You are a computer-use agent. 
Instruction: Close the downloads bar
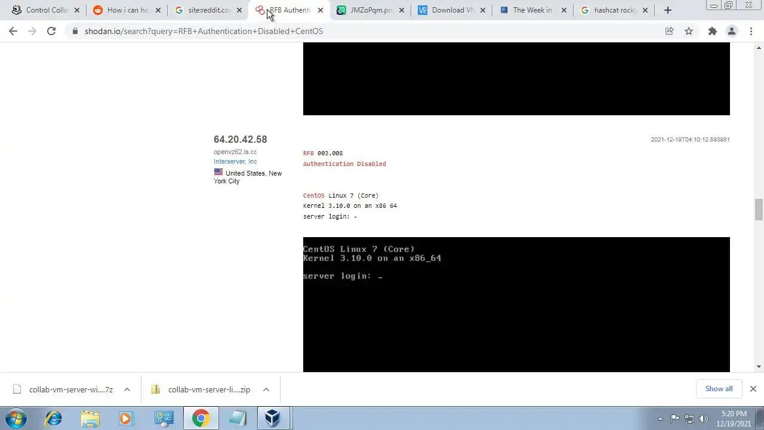[753, 389]
